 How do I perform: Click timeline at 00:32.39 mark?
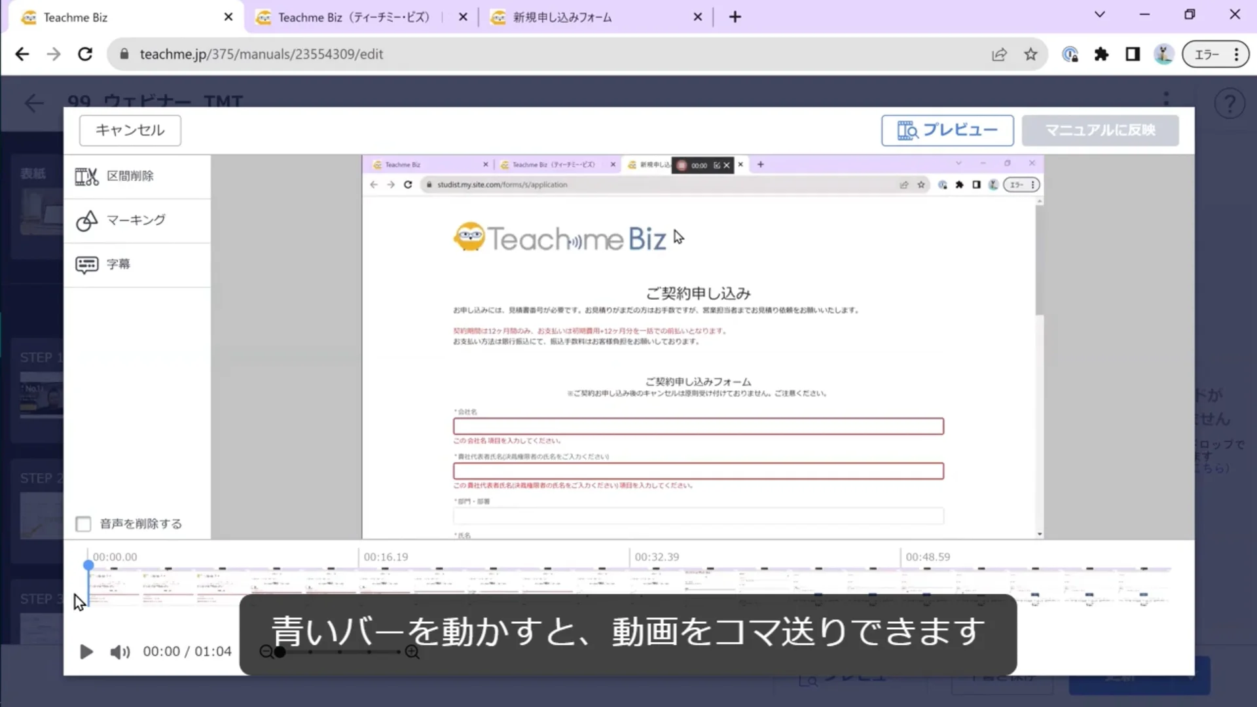click(657, 557)
